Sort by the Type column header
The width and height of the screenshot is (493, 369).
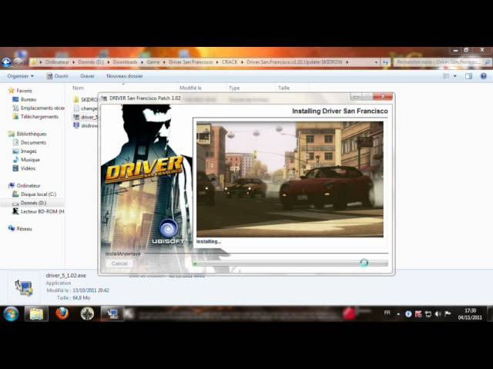pyautogui.click(x=234, y=88)
